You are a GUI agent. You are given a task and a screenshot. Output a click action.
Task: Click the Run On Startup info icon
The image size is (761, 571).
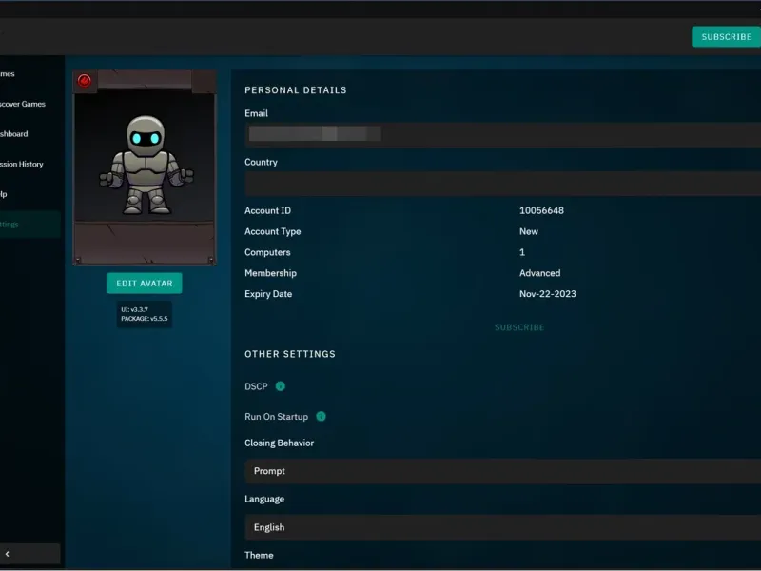click(321, 416)
